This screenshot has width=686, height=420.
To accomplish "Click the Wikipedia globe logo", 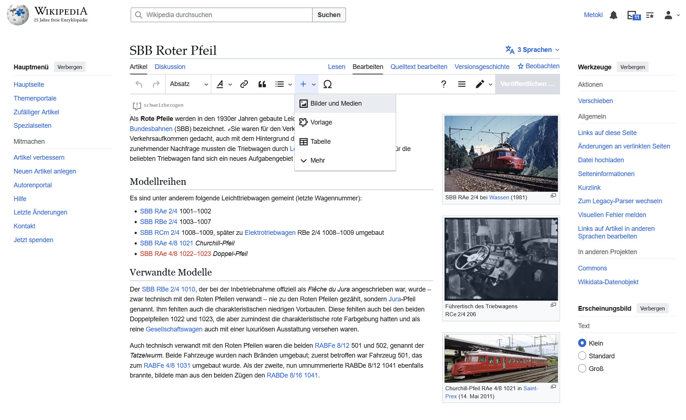I will click(x=18, y=15).
